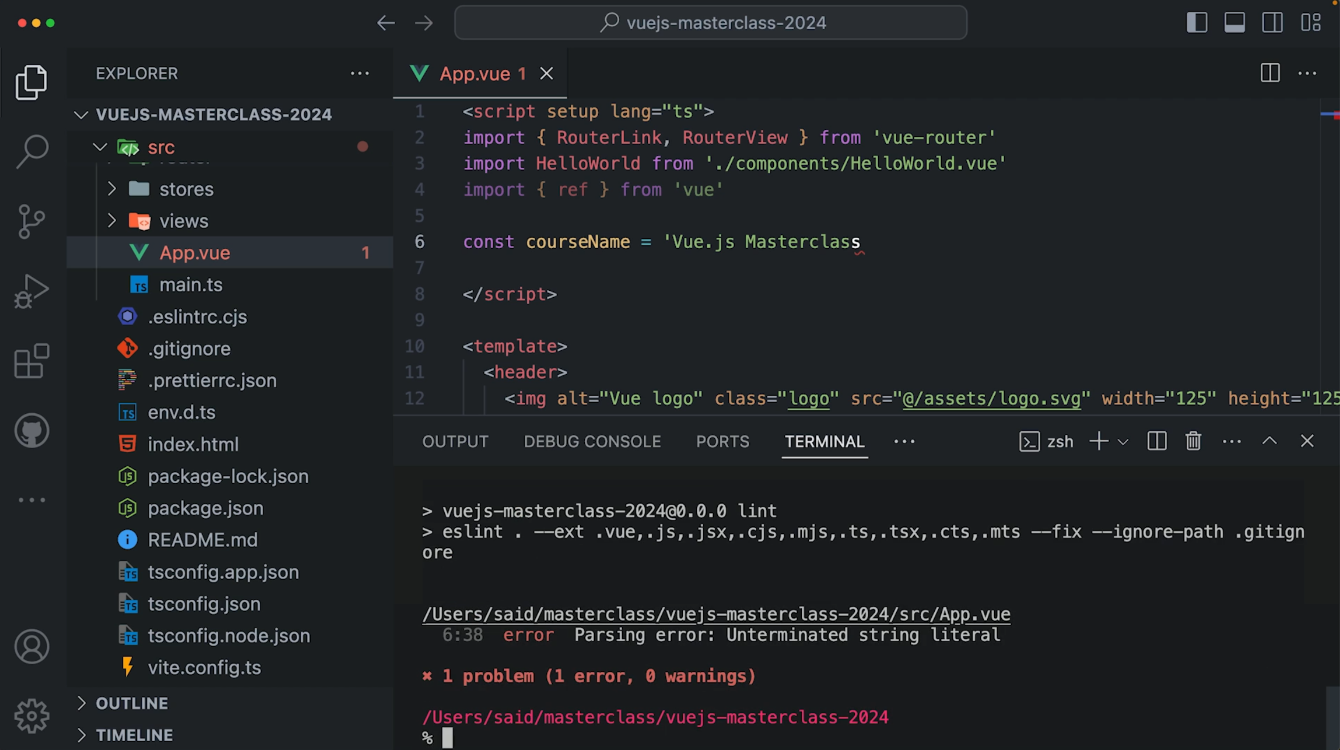
Task: Kill terminal with the trash icon
Action: pos(1193,441)
